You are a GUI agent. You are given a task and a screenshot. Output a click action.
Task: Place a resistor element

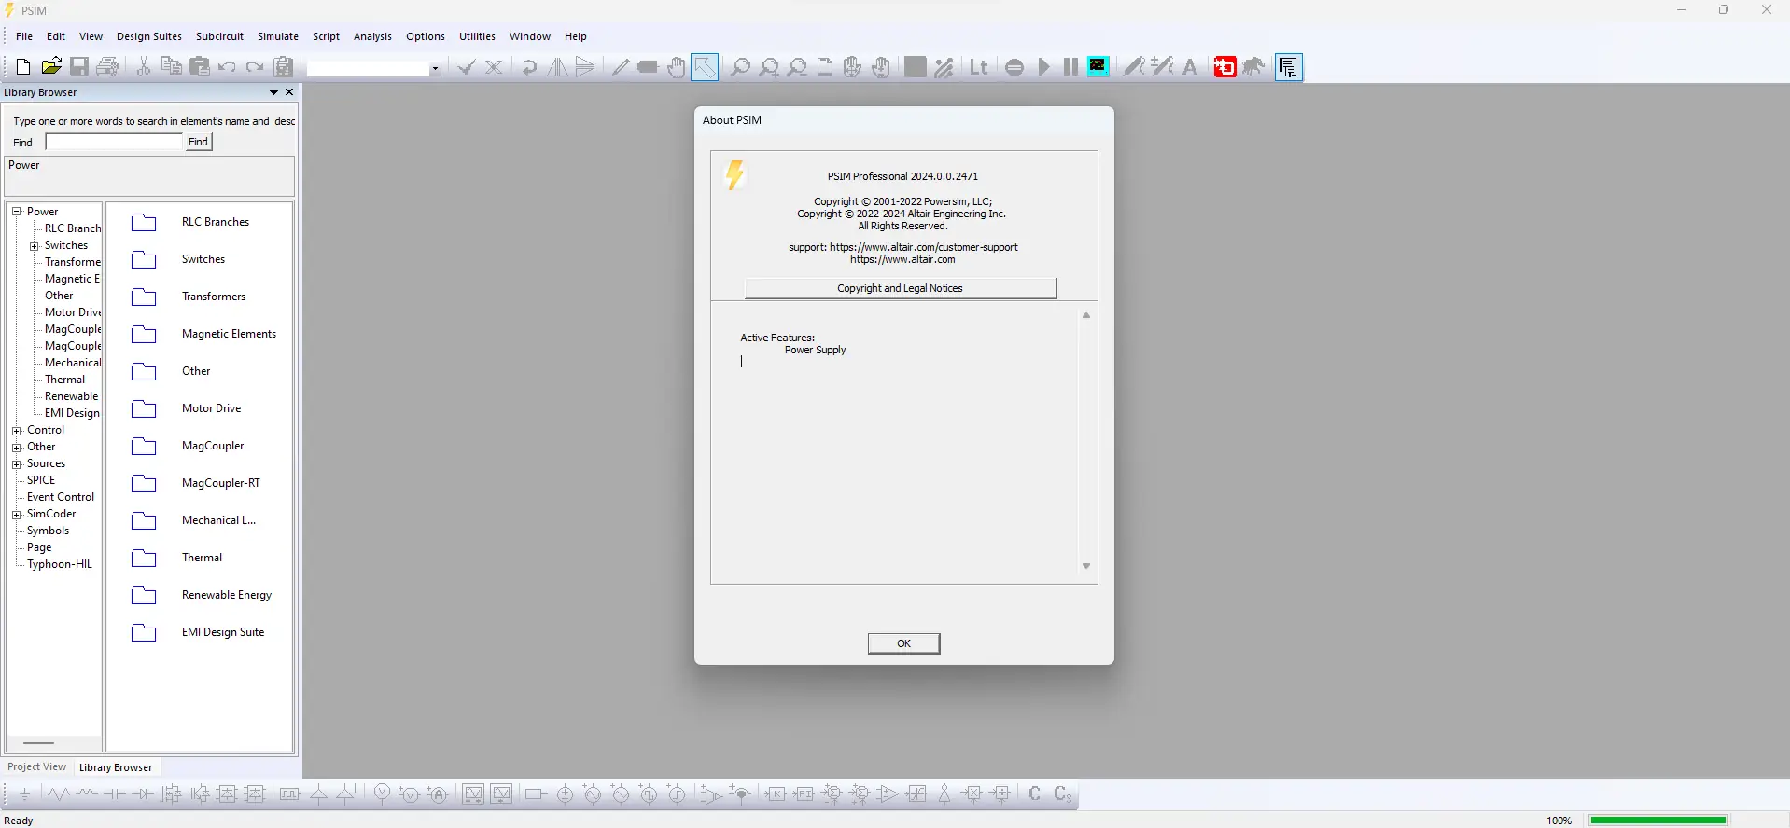(58, 794)
